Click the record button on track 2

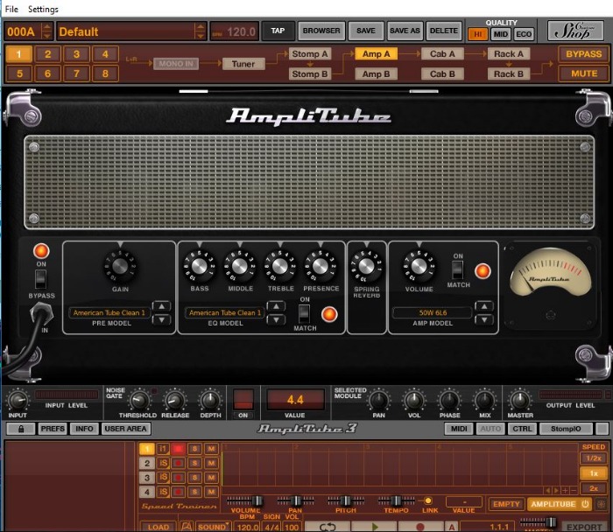click(179, 463)
